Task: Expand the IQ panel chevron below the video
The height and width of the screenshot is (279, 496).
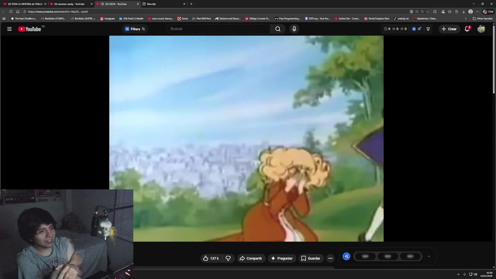Action: (x=429, y=256)
